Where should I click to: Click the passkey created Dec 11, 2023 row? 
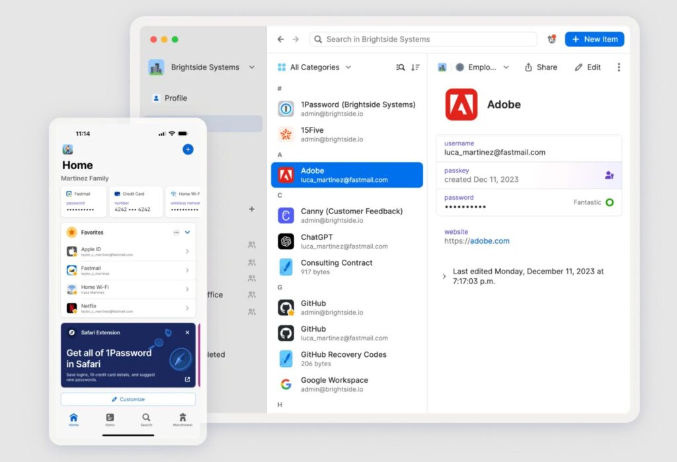coord(529,175)
